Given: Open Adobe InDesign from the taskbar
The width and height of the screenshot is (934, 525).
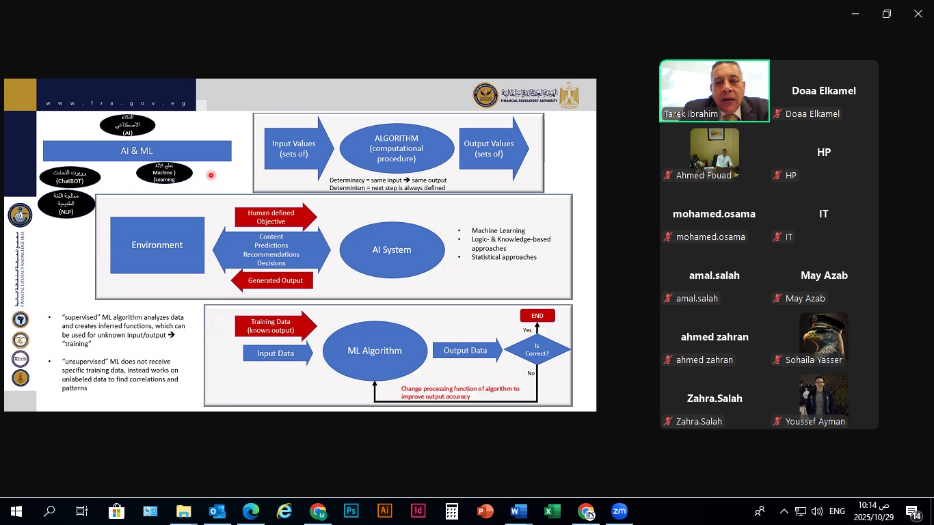Looking at the screenshot, I should 418,511.
